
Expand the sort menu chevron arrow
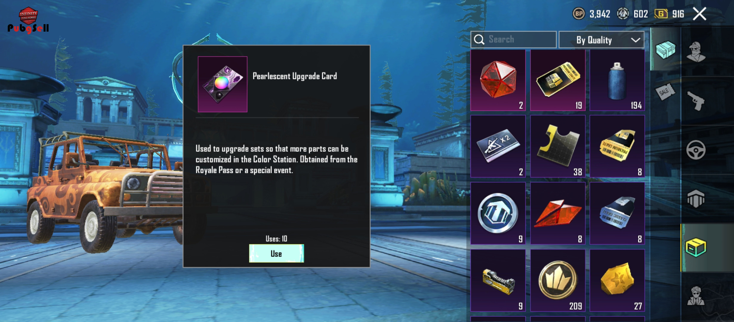coord(635,40)
